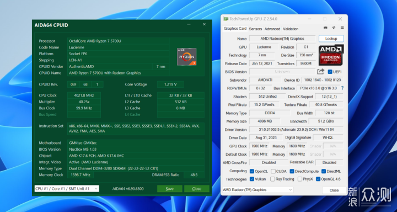Click the BIOS share/export arrow icon
The image size is (397, 212).
(x=320, y=72)
